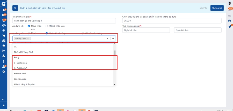Click the "Ngày bắt đầu" date field
Viewport: 233px width, 111px height.
[146, 30]
